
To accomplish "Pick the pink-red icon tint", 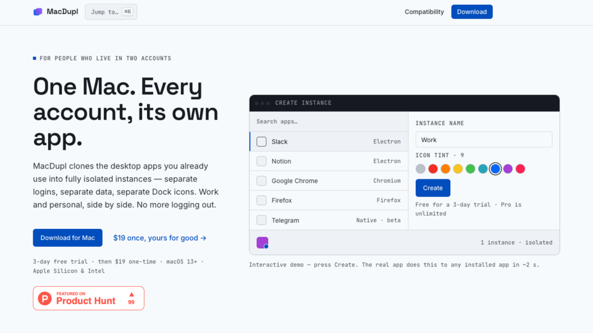I will (520, 169).
